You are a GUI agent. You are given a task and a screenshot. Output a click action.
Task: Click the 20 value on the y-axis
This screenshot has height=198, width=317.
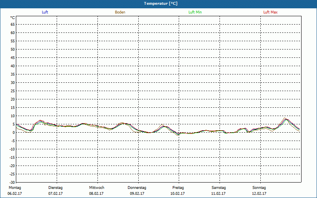pyautogui.click(x=13, y=99)
